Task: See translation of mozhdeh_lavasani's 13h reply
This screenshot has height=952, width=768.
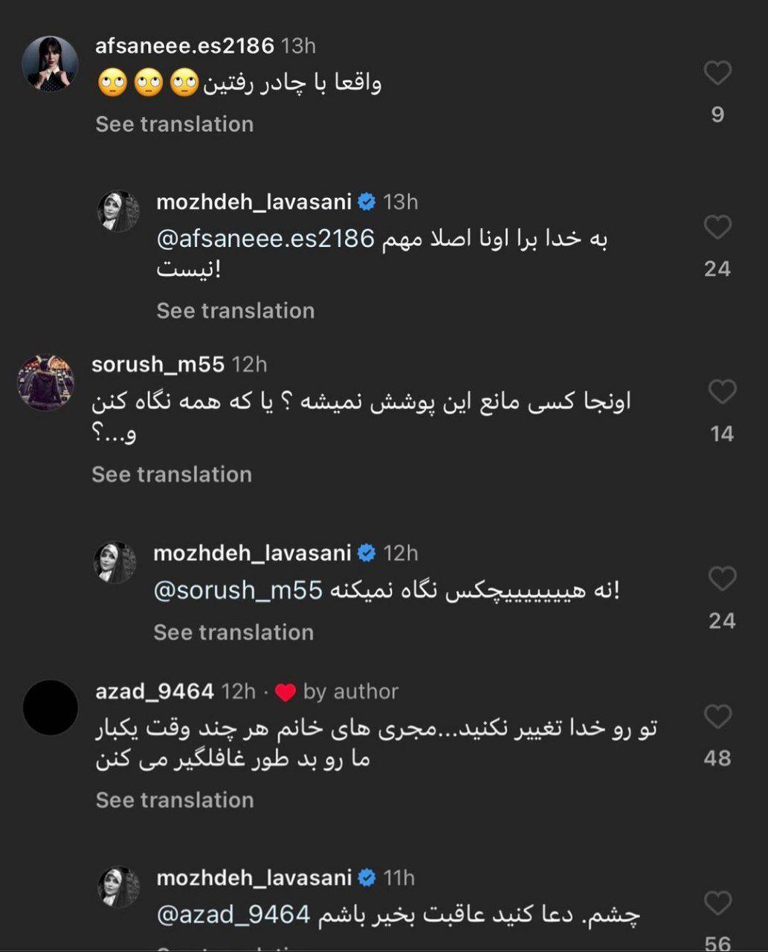Action: (x=235, y=311)
